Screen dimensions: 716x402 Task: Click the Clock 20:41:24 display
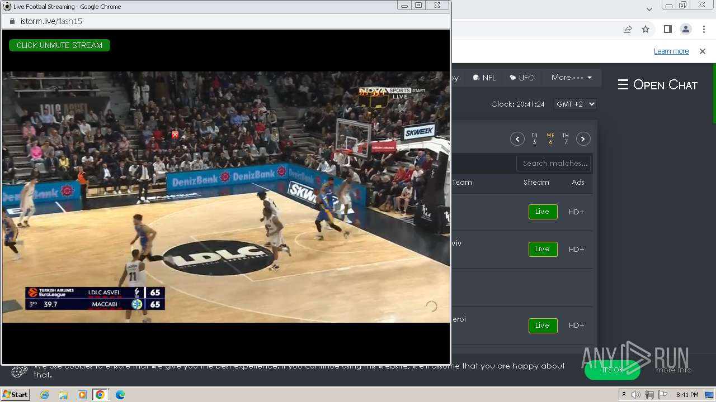point(517,104)
